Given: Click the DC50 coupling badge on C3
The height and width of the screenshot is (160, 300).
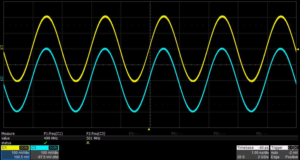Looking at the screenshot, I should (53, 148).
